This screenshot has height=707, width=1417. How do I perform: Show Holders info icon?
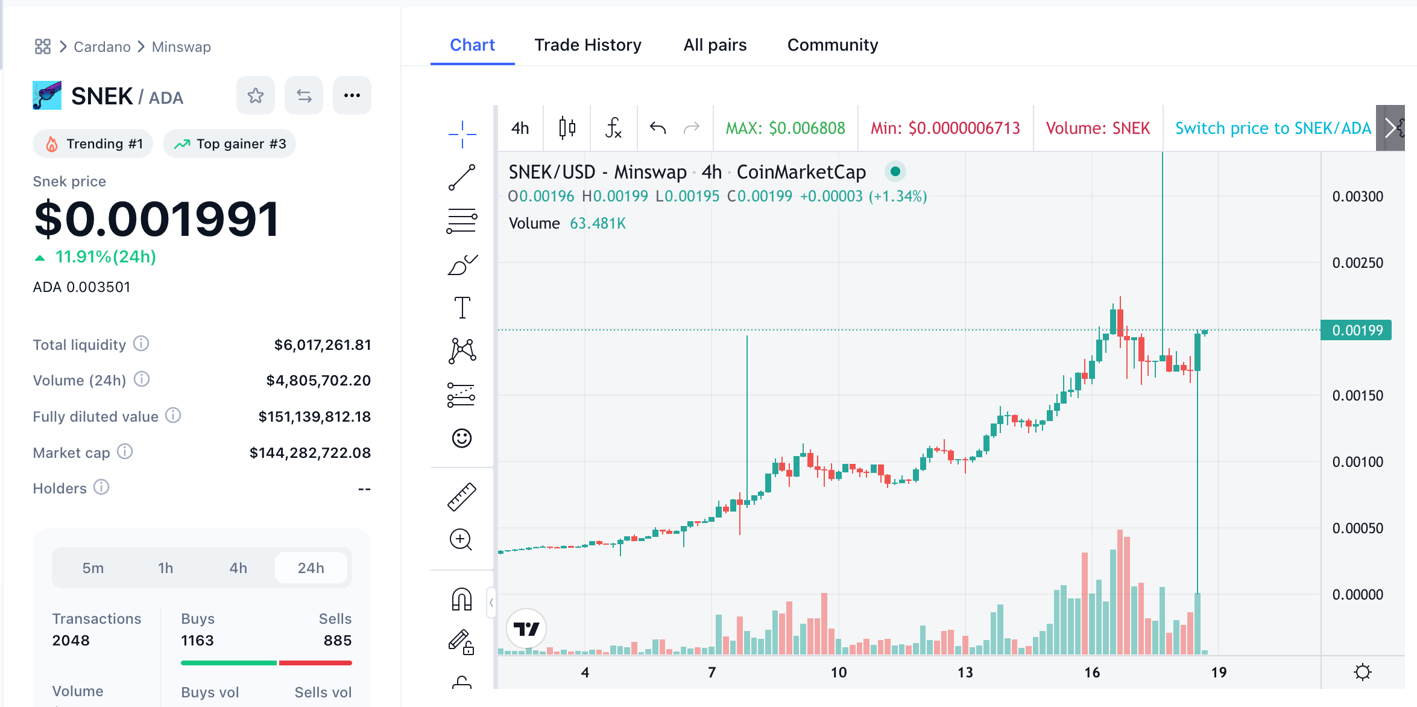pos(101,487)
